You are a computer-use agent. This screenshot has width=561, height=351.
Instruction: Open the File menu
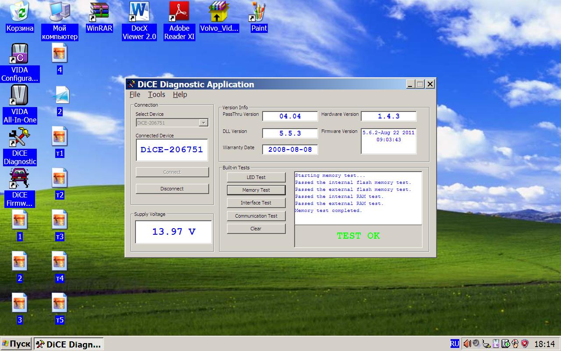tap(135, 94)
